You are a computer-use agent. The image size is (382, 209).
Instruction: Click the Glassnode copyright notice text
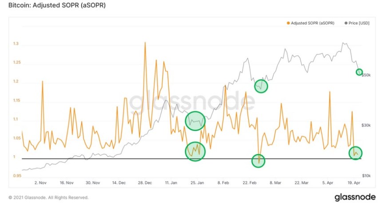pos(48,197)
